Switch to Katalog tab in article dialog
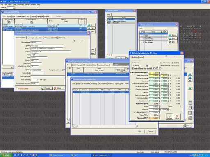The height and width of the screenshot is (157, 210). (x=94, y=83)
